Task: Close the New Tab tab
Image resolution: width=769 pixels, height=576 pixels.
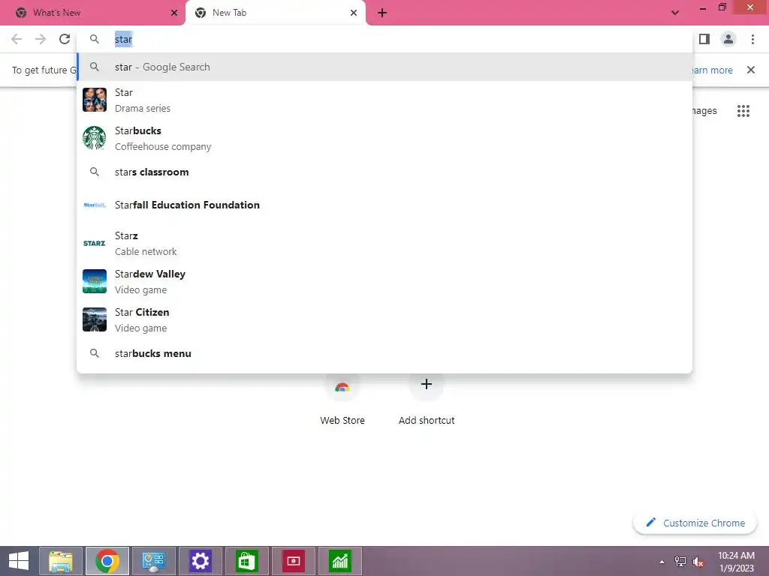Action: 354,13
